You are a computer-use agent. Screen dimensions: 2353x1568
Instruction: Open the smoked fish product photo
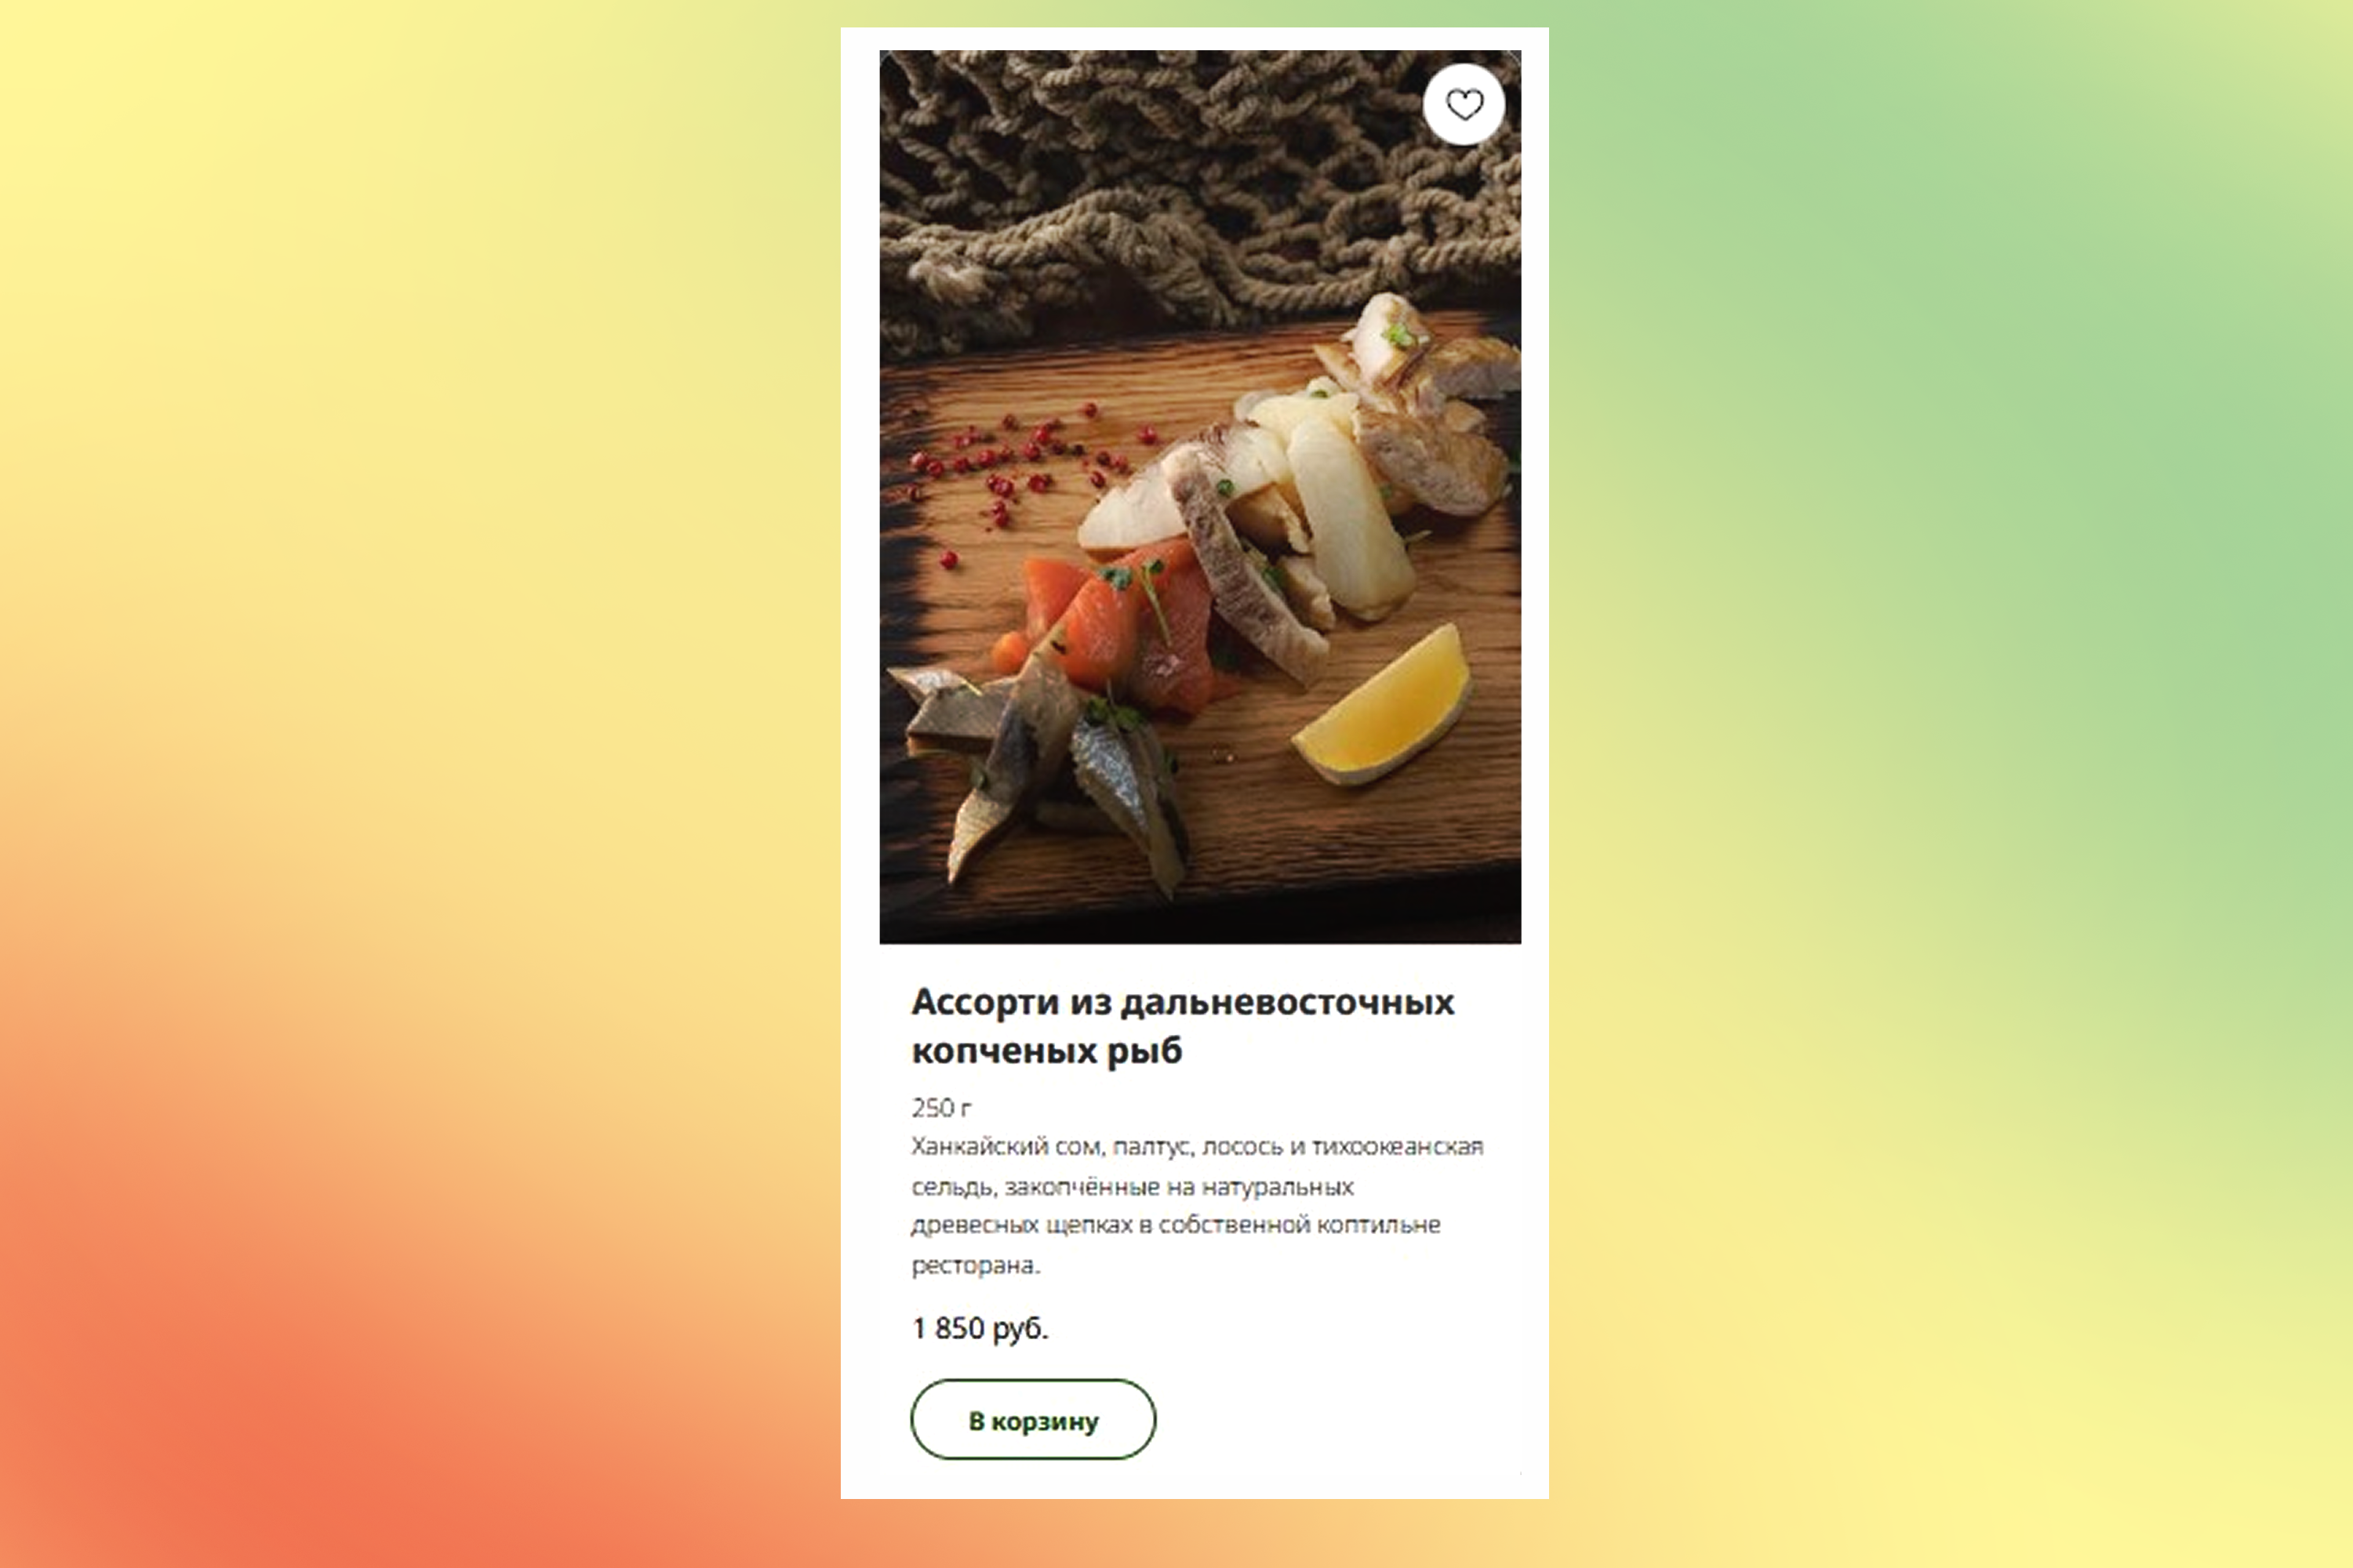click(1199, 496)
